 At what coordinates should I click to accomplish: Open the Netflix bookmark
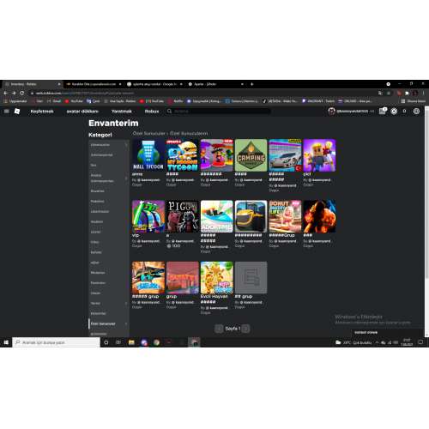point(176,101)
